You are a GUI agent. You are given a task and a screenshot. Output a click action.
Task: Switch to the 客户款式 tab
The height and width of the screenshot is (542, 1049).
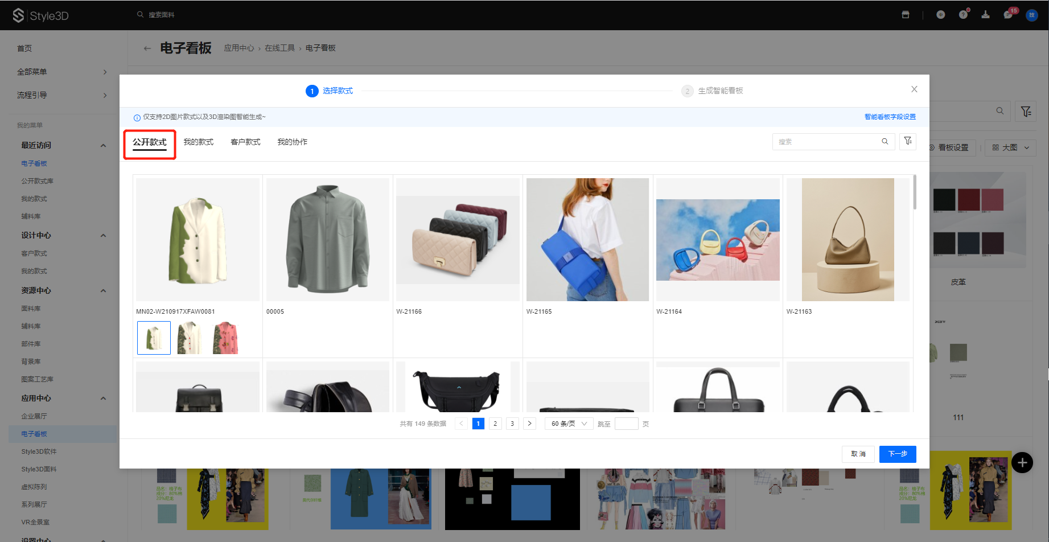tap(245, 142)
